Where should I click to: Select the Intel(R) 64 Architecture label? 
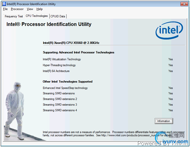point(56,71)
